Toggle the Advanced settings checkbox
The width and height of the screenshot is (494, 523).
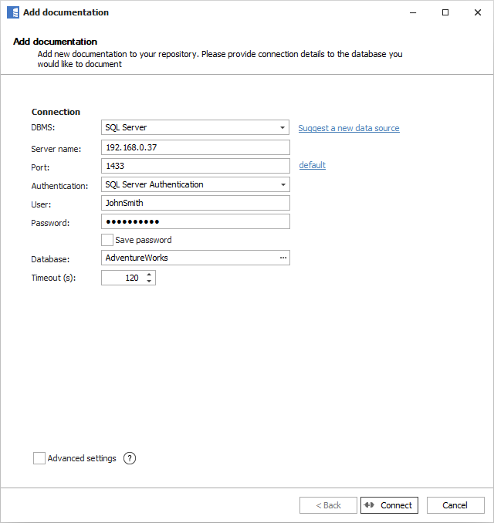click(39, 458)
